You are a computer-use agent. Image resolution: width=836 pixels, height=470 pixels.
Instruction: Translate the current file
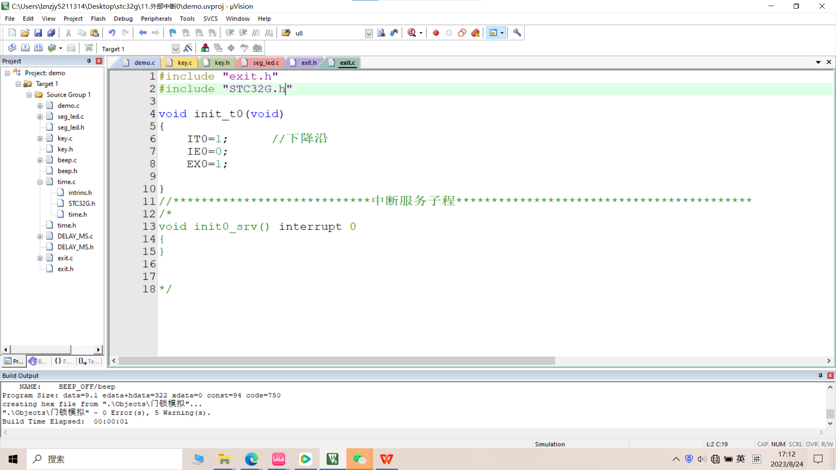[x=12, y=48]
